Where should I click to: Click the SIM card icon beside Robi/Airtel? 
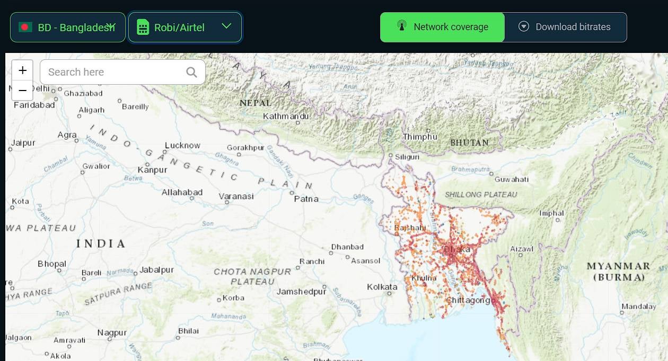pos(143,27)
